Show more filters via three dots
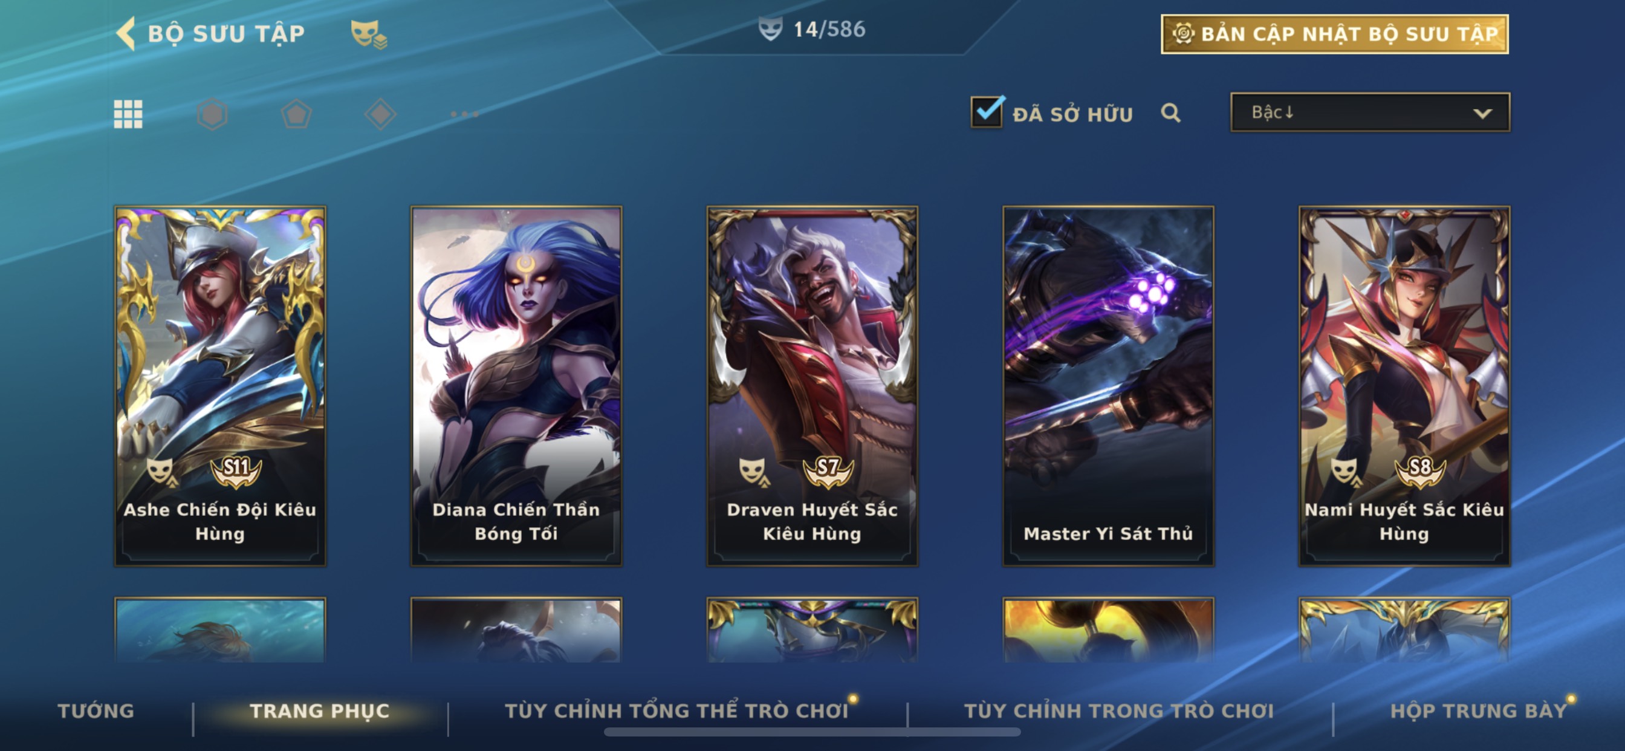 pos(464,114)
